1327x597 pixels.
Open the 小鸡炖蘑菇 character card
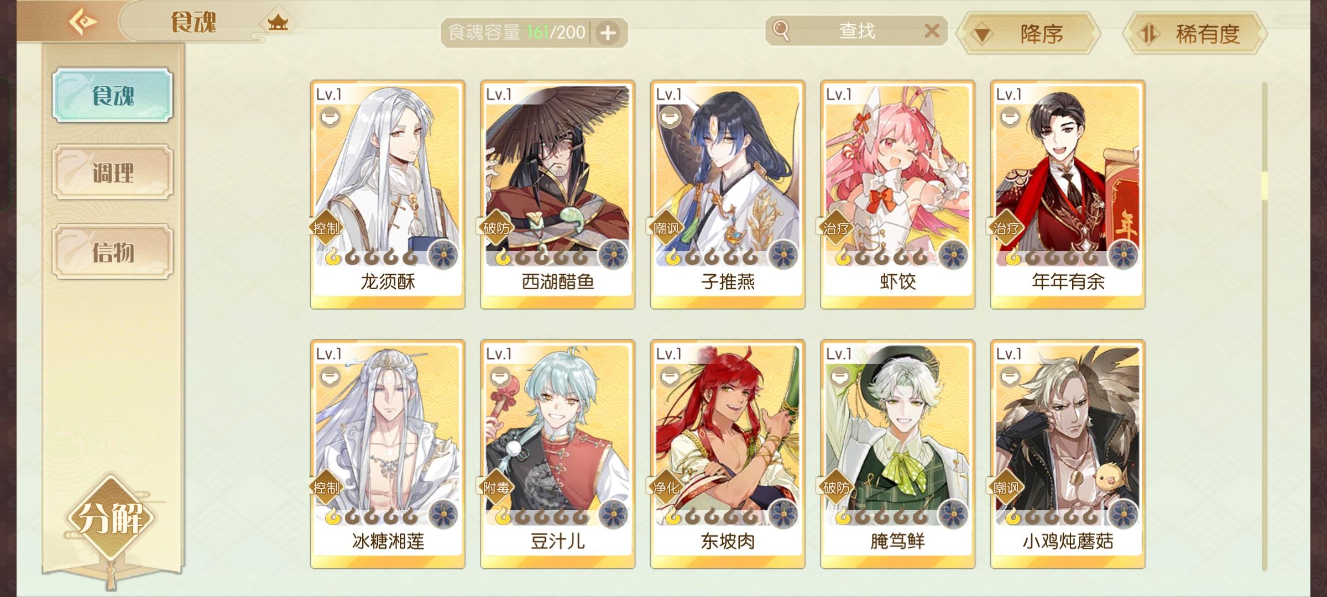coord(1068,454)
